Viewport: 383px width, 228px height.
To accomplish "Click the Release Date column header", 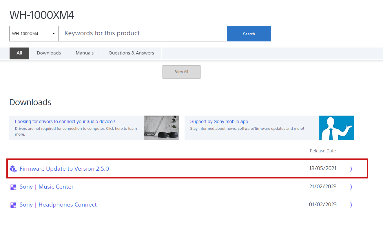I will coord(323,151).
